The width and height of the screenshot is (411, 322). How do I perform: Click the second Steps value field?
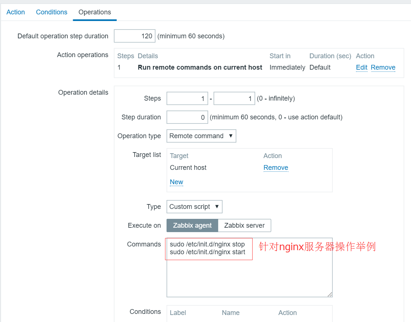(x=234, y=98)
